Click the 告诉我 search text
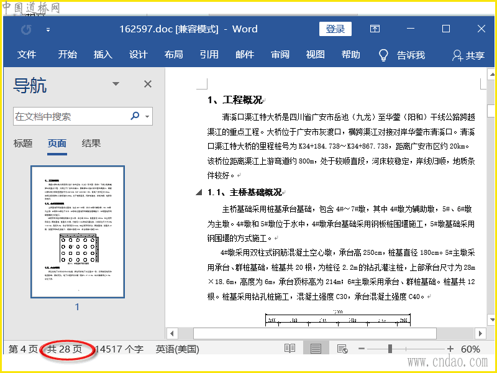Image resolution: width=497 pixels, height=373 pixels. pos(411,55)
